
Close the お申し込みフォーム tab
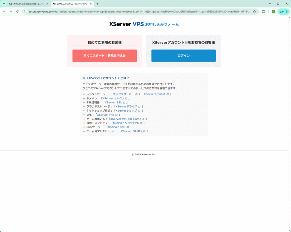point(91,4)
